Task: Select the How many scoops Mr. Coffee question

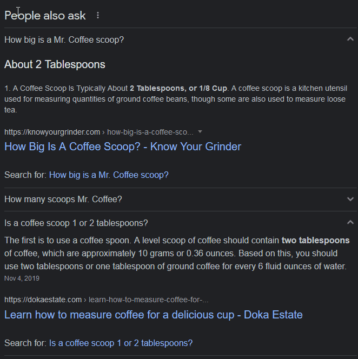Action: [x=63, y=199]
